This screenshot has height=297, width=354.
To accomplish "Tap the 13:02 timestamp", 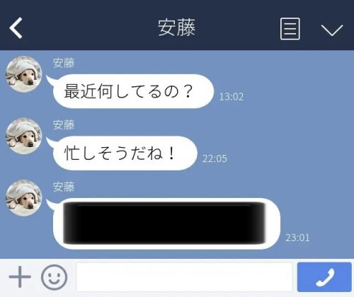I will 232,97.
